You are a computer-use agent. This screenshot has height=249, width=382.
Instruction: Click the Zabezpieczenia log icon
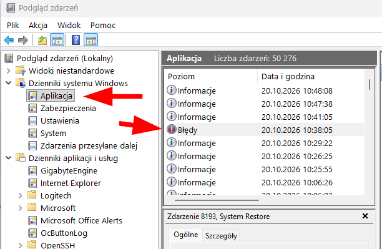[32, 109]
